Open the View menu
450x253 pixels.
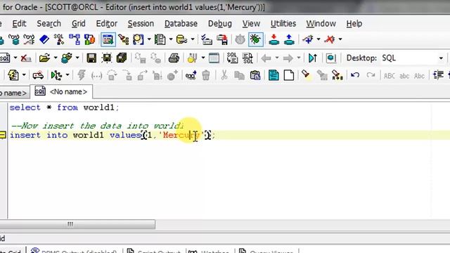pyautogui.click(x=251, y=23)
